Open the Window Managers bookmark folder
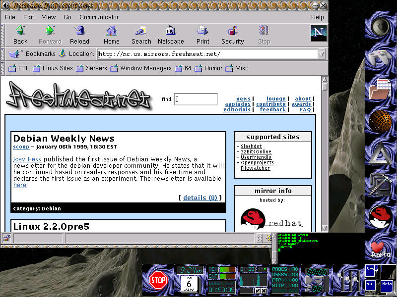 pos(141,68)
